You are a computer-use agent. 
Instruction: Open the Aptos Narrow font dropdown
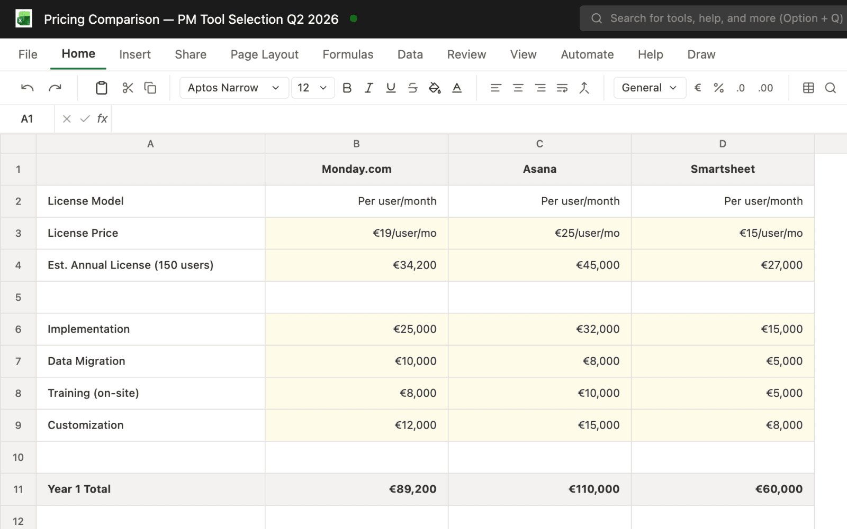(234, 88)
